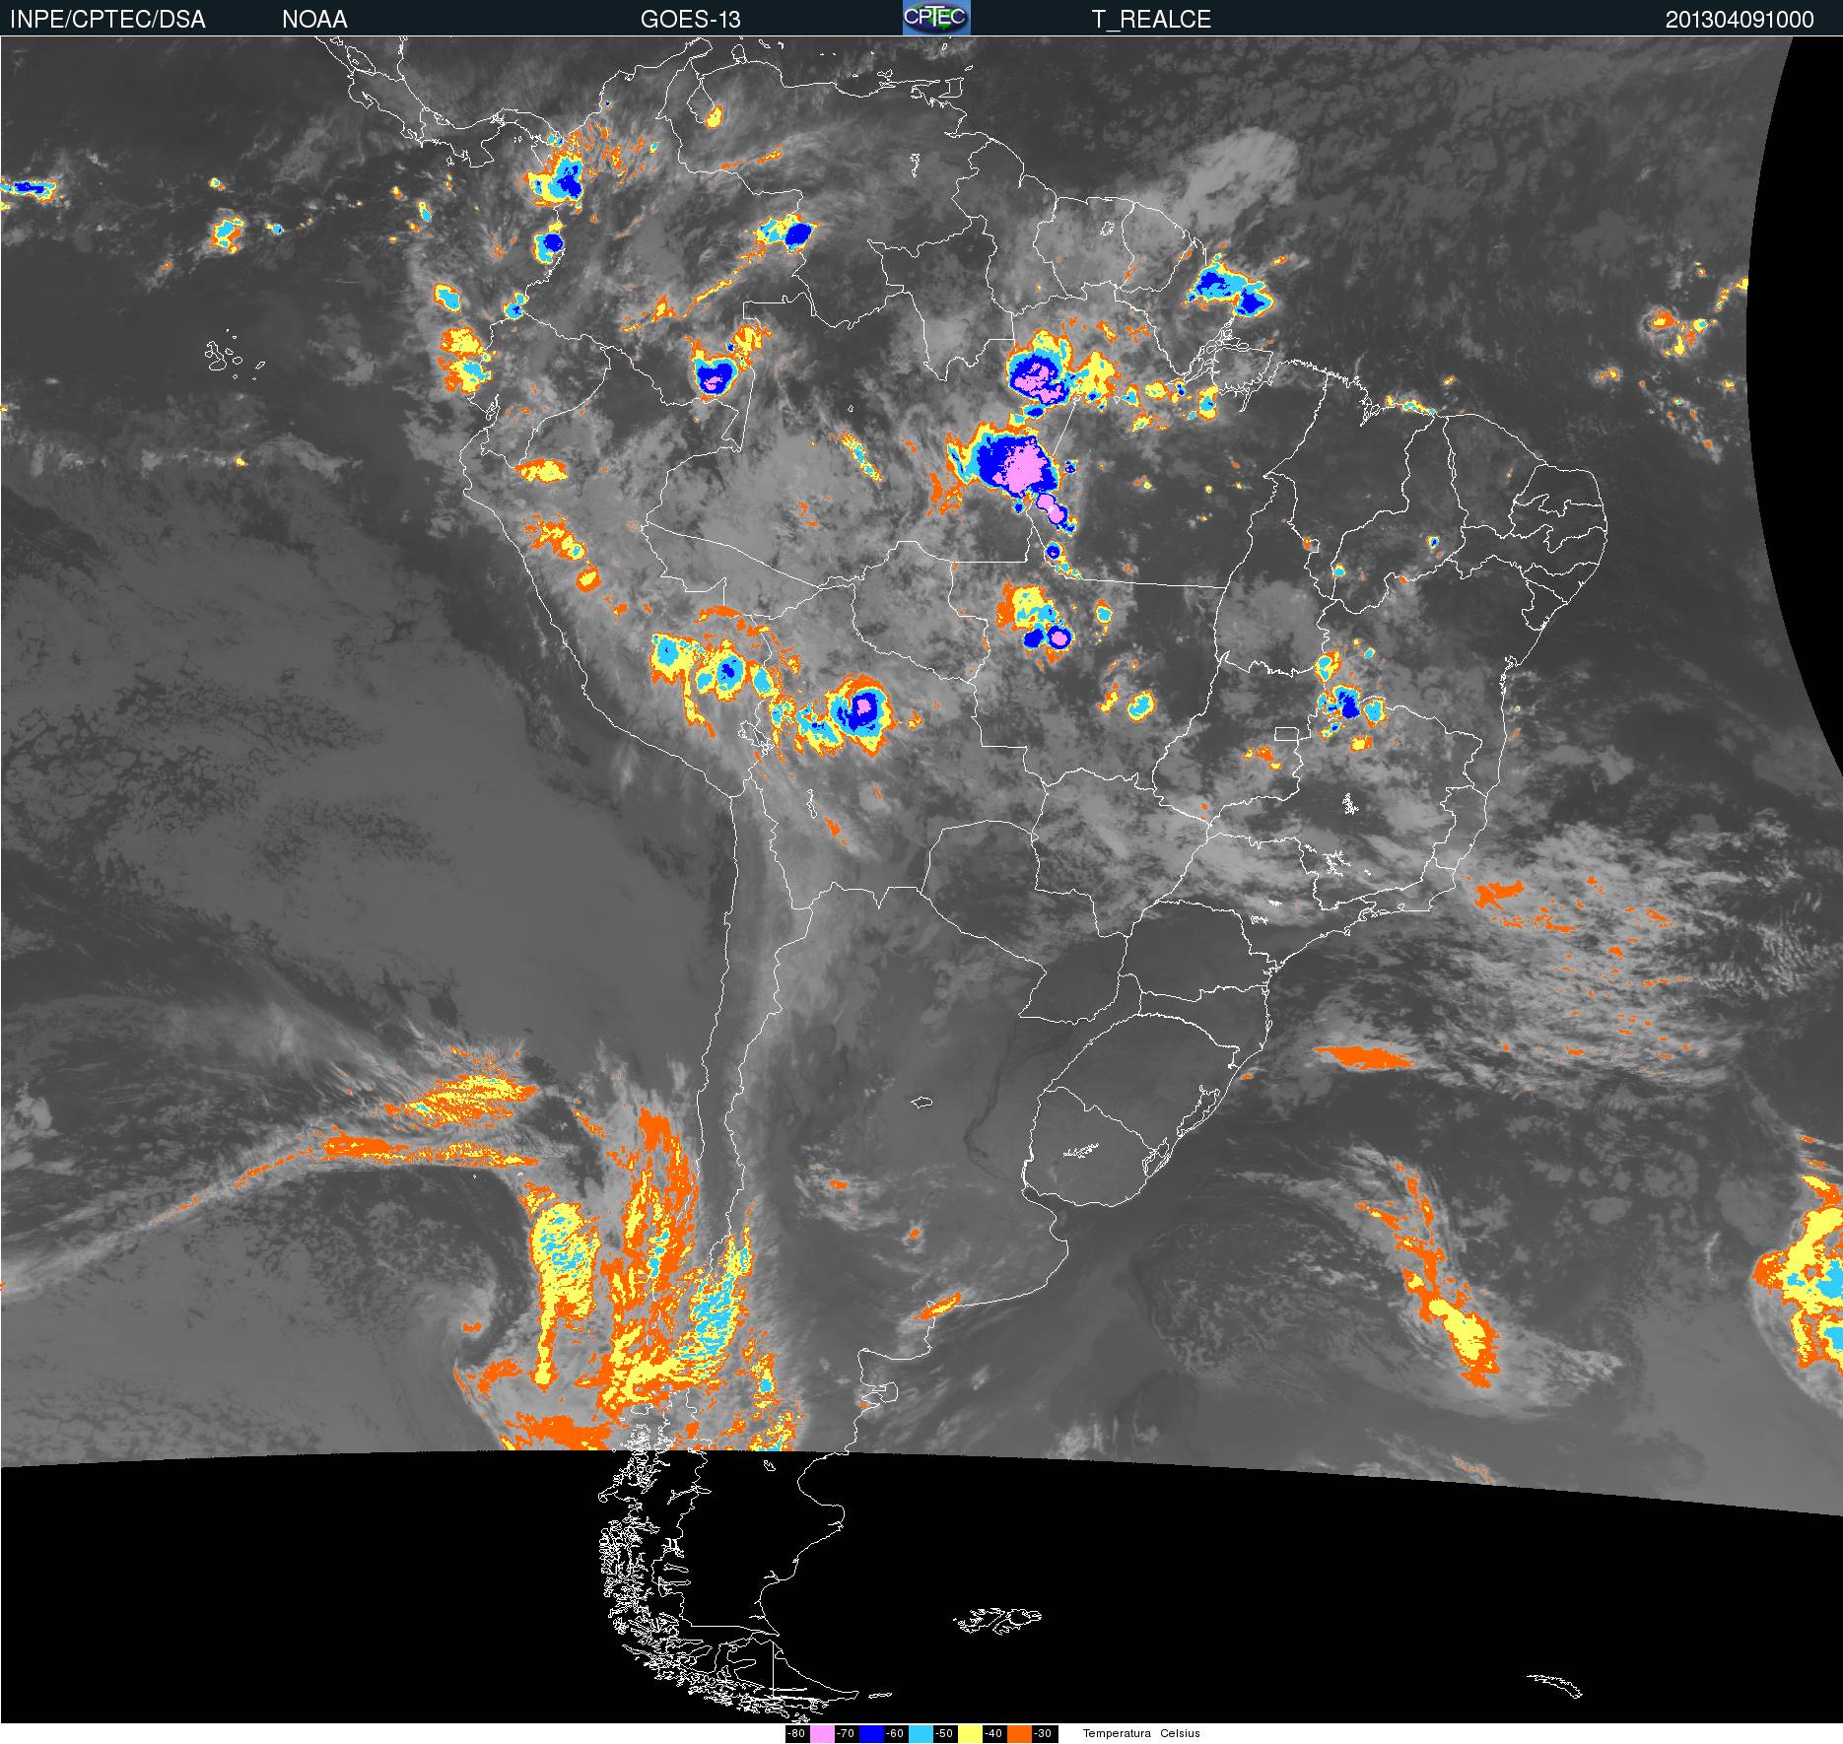The image size is (1843, 1744).
Task: Select the INPE/CPTEC/DSA header label
Action: click(107, 20)
